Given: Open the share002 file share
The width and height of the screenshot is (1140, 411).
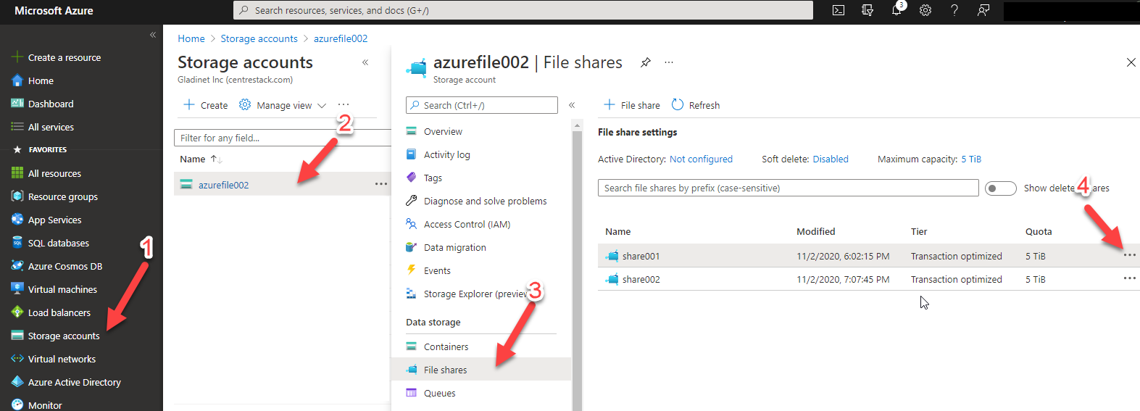Looking at the screenshot, I should pos(641,279).
